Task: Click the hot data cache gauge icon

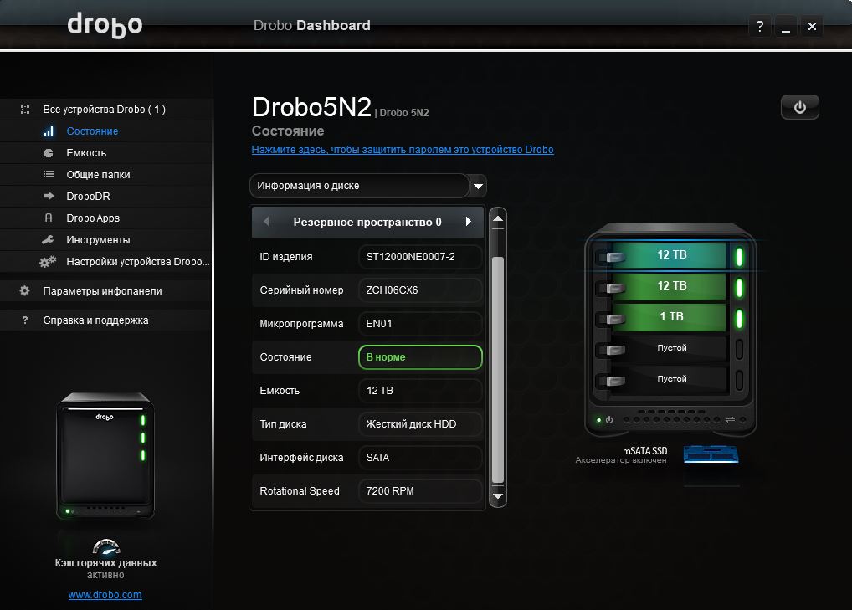Action: [x=106, y=546]
